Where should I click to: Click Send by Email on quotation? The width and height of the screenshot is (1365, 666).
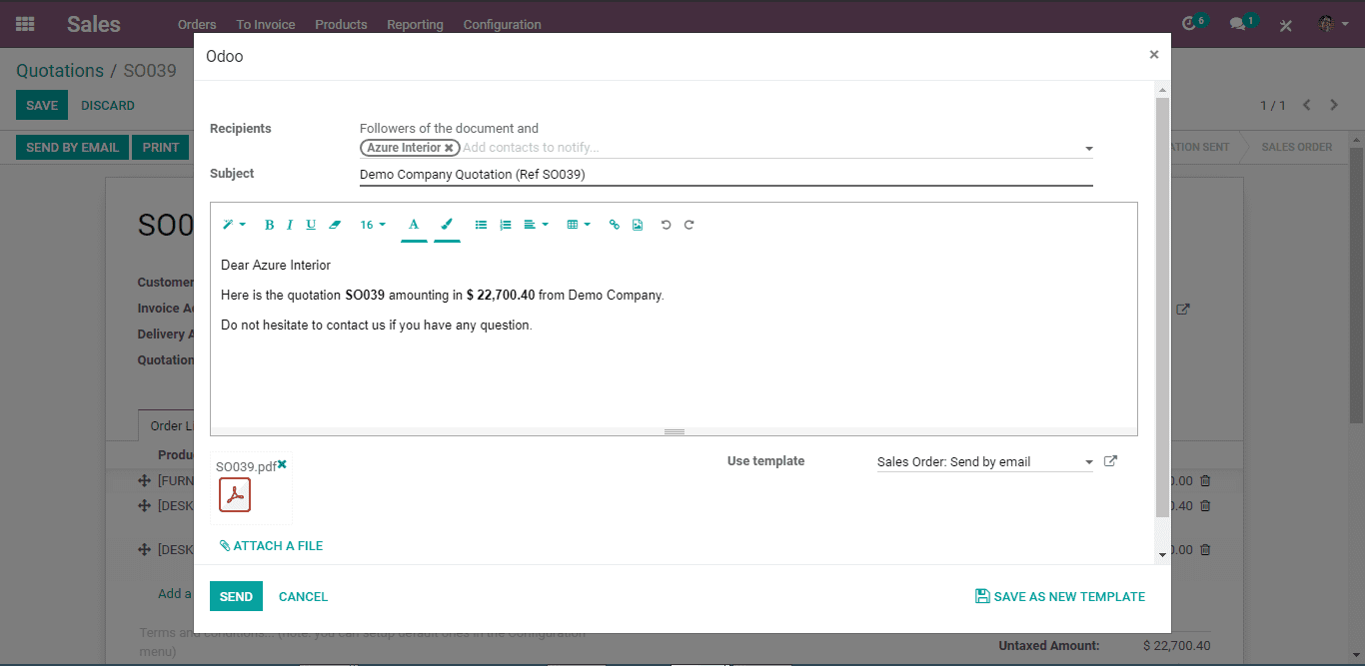[72, 147]
